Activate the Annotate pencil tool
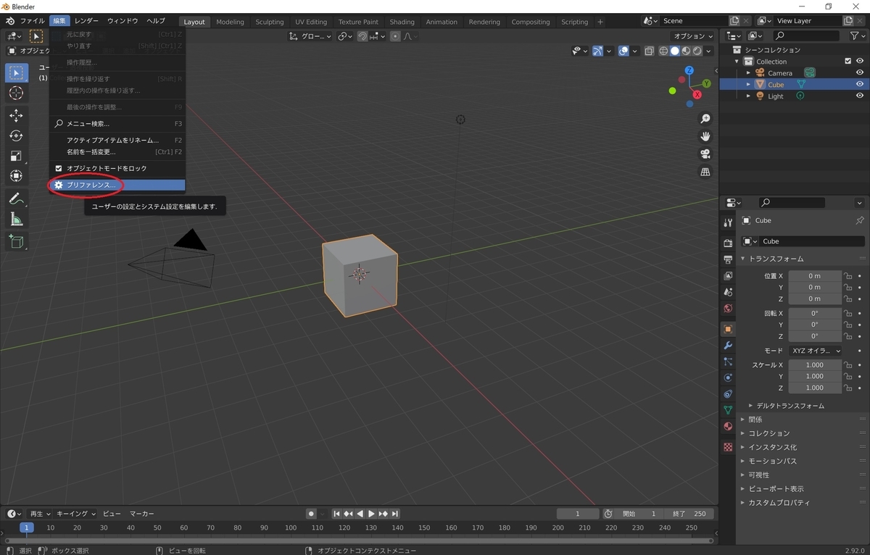This screenshot has height=555, width=870. pyautogui.click(x=16, y=199)
